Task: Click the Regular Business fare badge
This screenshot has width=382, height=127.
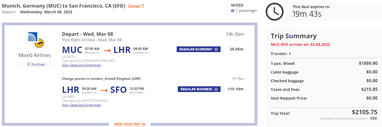Action: click(x=199, y=89)
